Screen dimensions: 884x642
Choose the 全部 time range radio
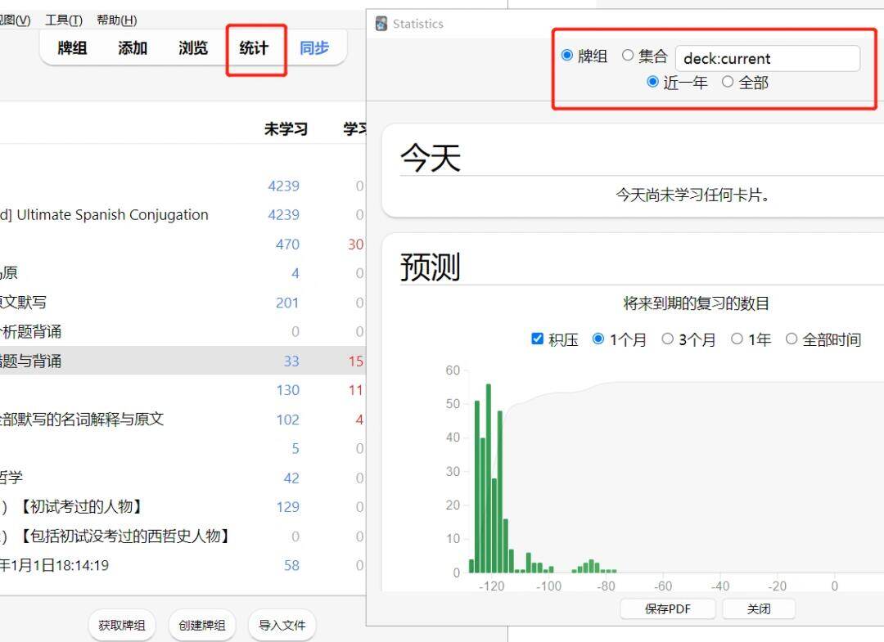pos(728,83)
